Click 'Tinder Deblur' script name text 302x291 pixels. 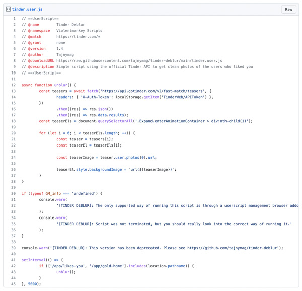(x=70, y=25)
